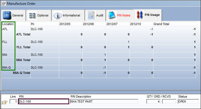Click DLC-100 in the FLL row
This screenshot has width=201, height=109.
(37, 42)
